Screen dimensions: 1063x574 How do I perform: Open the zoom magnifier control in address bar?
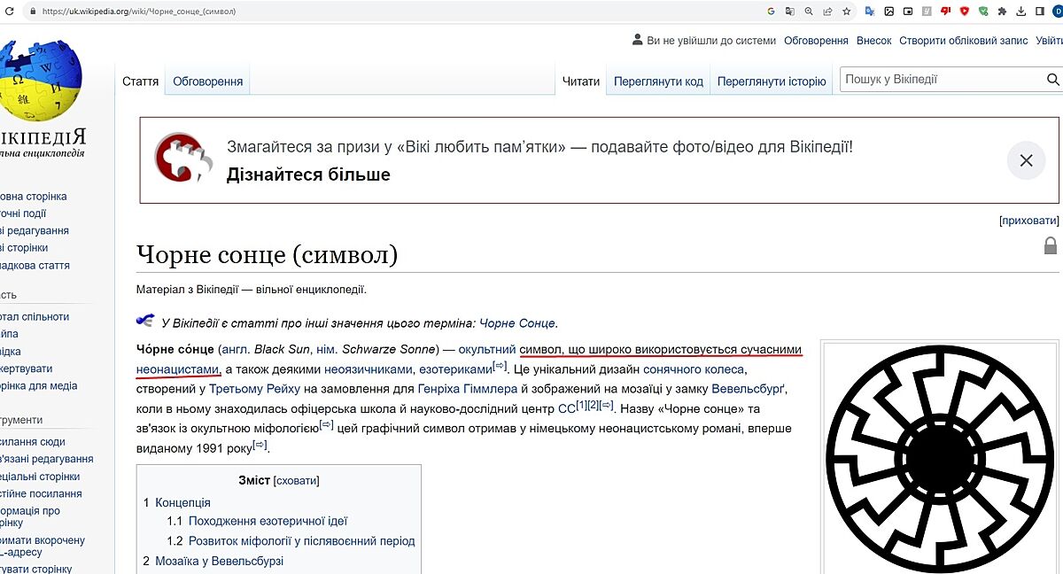point(809,12)
